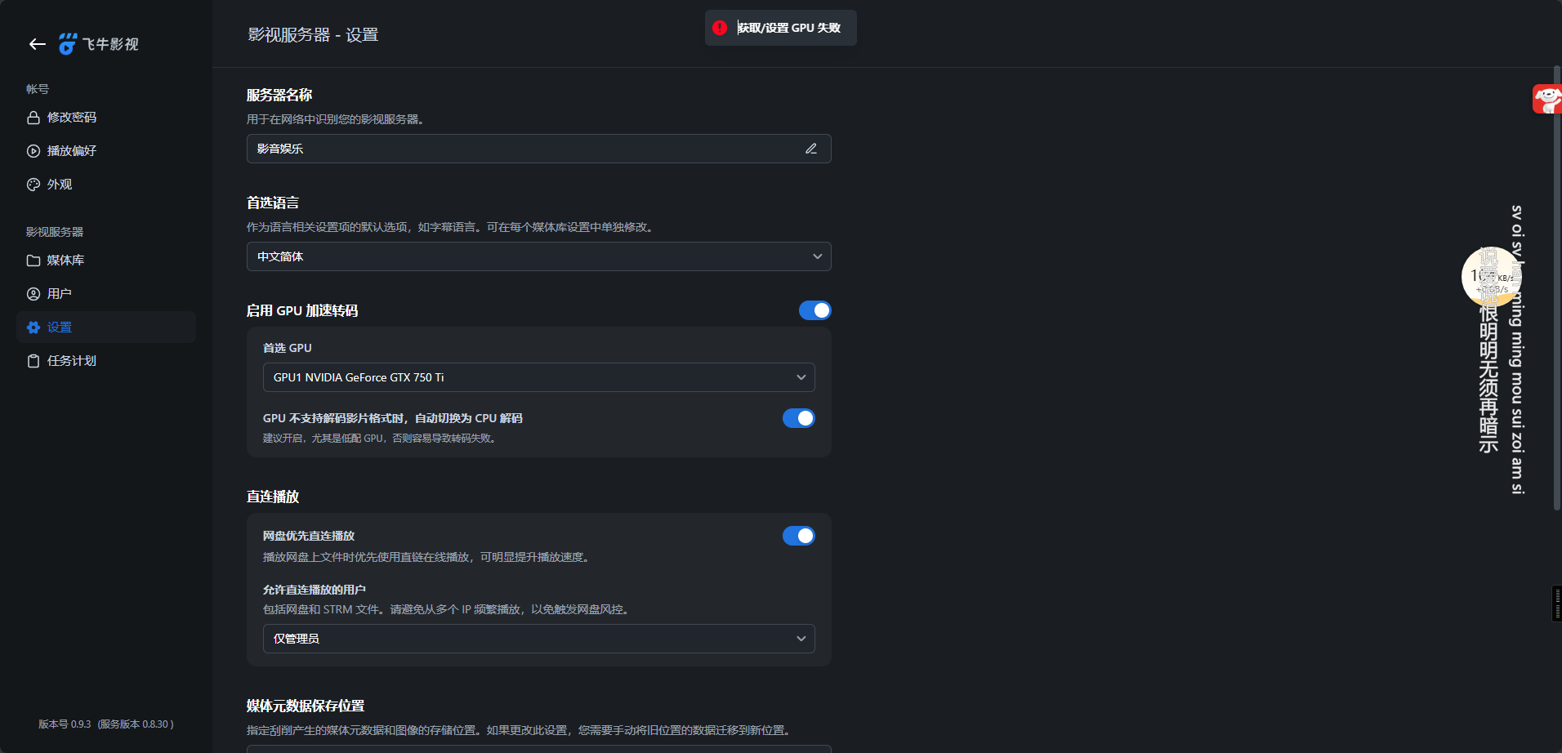The height and width of the screenshot is (753, 1562).
Task: Disable 网盘优先直连播放 toggle
Action: (x=798, y=535)
